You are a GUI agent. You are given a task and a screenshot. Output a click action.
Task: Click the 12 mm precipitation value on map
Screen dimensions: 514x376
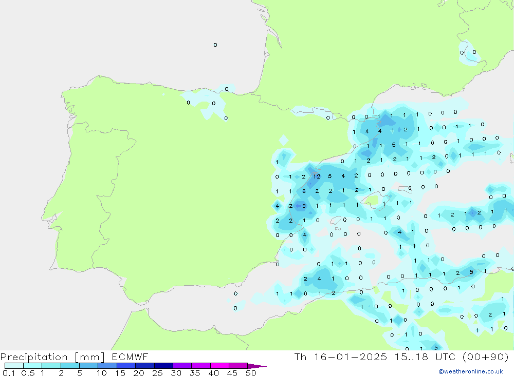coord(317,176)
